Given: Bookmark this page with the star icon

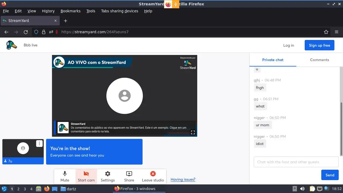Looking at the screenshot, I should pos(326,32).
